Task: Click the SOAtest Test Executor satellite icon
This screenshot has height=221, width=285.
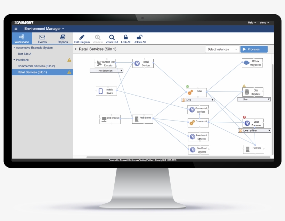Action: click(x=99, y=63)
